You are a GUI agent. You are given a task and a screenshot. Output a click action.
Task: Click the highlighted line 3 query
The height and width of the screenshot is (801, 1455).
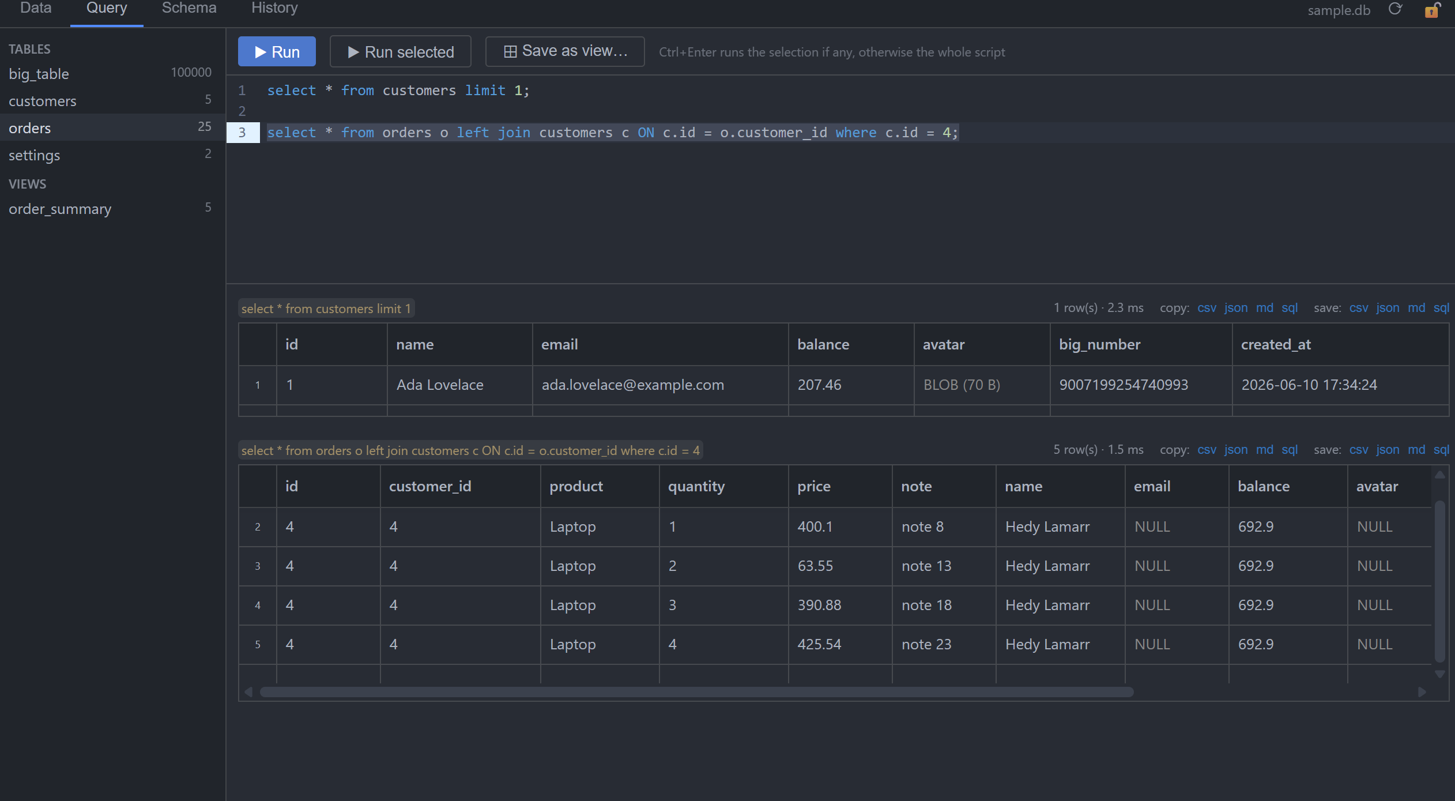612,133
